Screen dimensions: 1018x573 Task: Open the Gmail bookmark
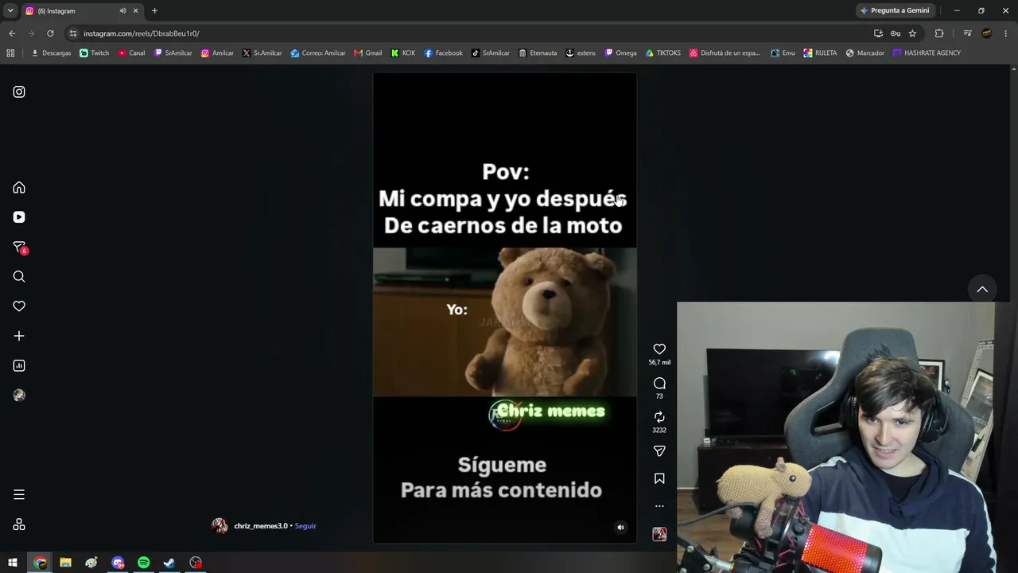(368, 53)
